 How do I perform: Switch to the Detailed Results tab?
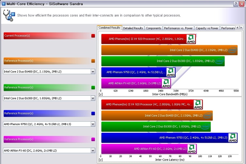click(x=133, y=28)
